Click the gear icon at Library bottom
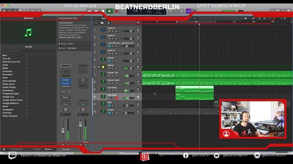This screenshot has width=293, height=164. 4,149
